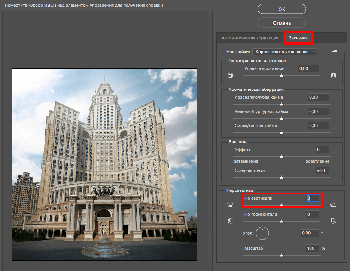Open the settings flyout menu icon near Настройки

(334, 52)
